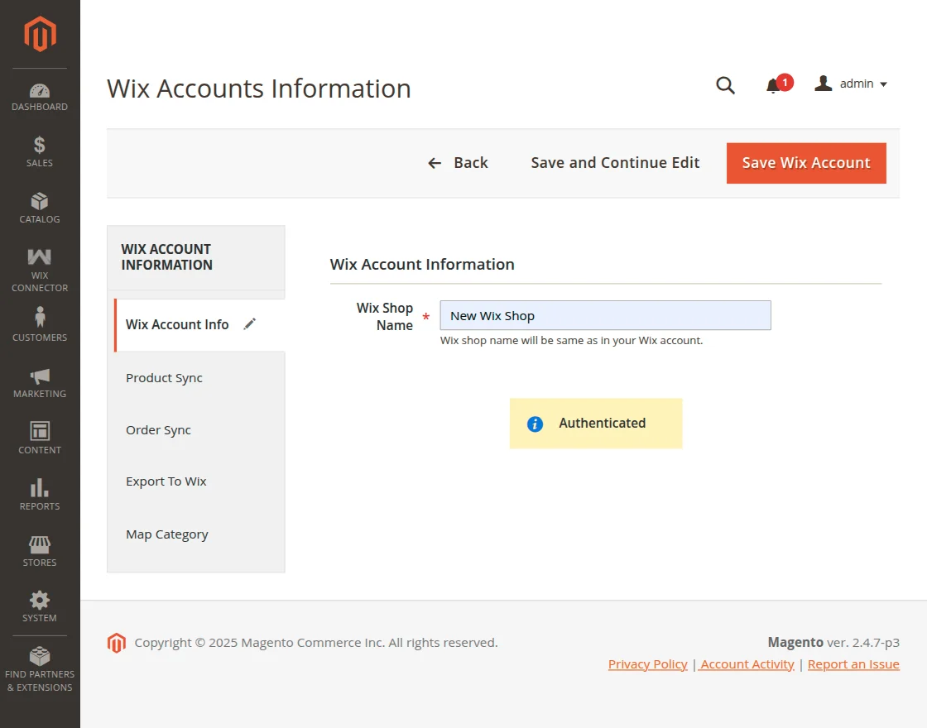This screenshot has height=728, width=927.
Task: Open the admin search magnifier
Action: pyautogui.click(x=725, y=84)
